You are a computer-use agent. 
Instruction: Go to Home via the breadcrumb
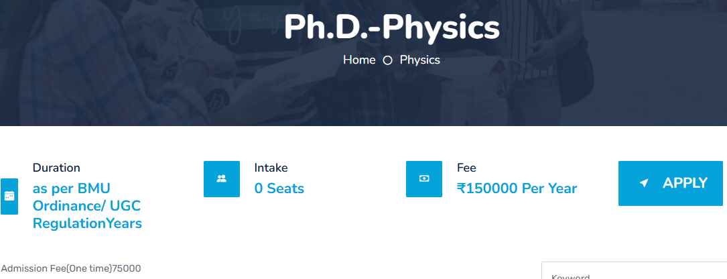359,60
